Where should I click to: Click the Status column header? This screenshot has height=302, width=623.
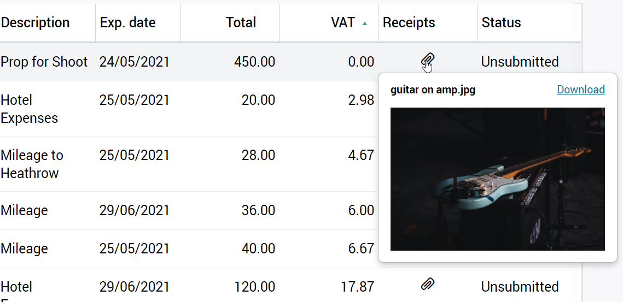(501, 22)
